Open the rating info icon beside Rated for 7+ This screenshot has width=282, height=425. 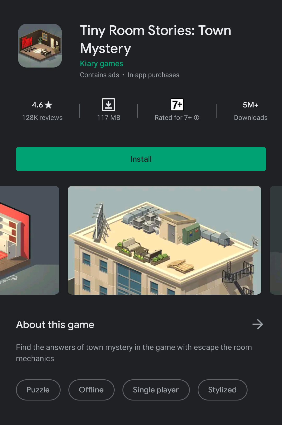click(197, 118)
